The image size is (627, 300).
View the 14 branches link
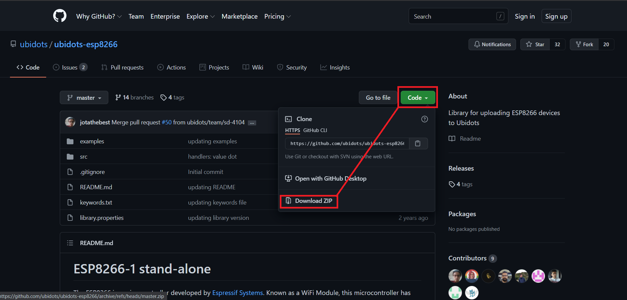(135, 97)
